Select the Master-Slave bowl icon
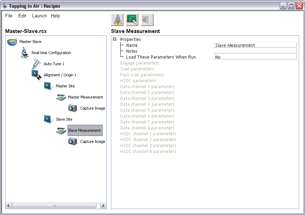This screenshot has height=215, width=305. pyautogui.click(x=12, y=42)
